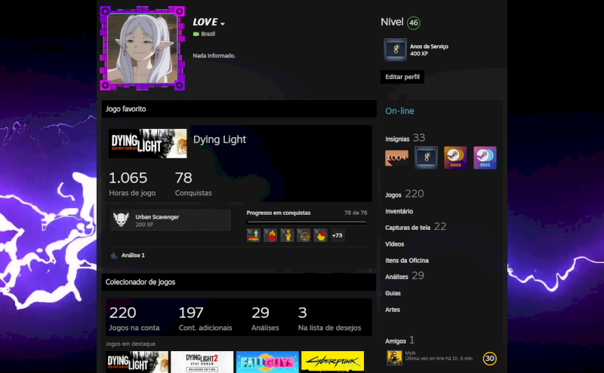The height and width of the screenshot is (373, 604).
Task: Open the LOVE profile name dropdown arrow
Action: [223, 24]
